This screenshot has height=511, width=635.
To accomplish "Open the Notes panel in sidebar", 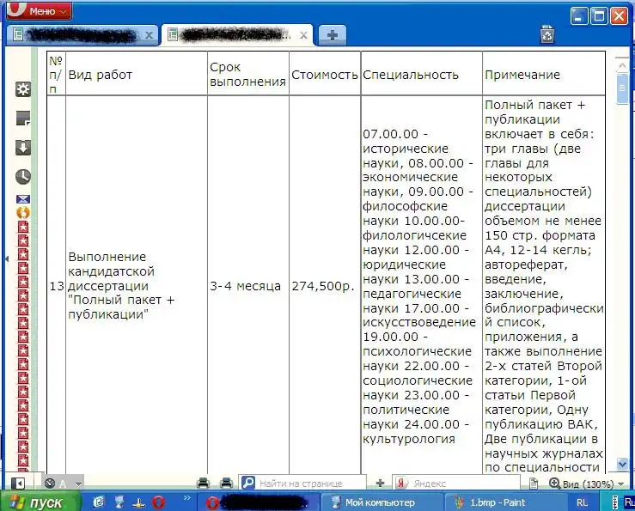I will tap(23, 119).
